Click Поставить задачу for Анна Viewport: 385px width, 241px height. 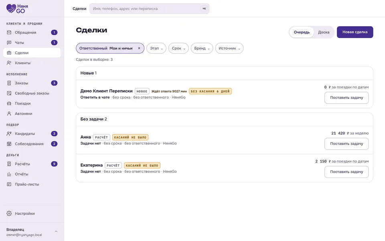346,144
